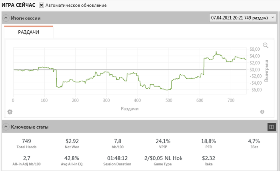This screenshot has height=171, width=280.
Task: Toggle the Автоматическое обновление checkbox
Action: click(x=42, y=6)
